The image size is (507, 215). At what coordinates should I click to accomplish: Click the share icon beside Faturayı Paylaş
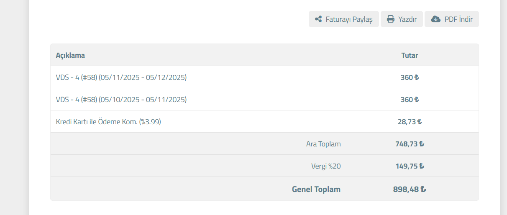[x=318, y=19]
